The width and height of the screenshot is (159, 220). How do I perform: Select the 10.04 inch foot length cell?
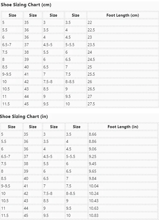[x=94, y=186]
